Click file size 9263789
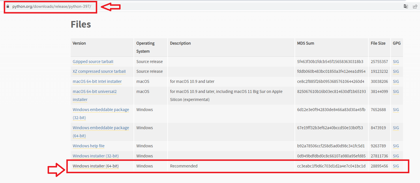This screenshot has height=183, width=420. (x=378, y=146)
